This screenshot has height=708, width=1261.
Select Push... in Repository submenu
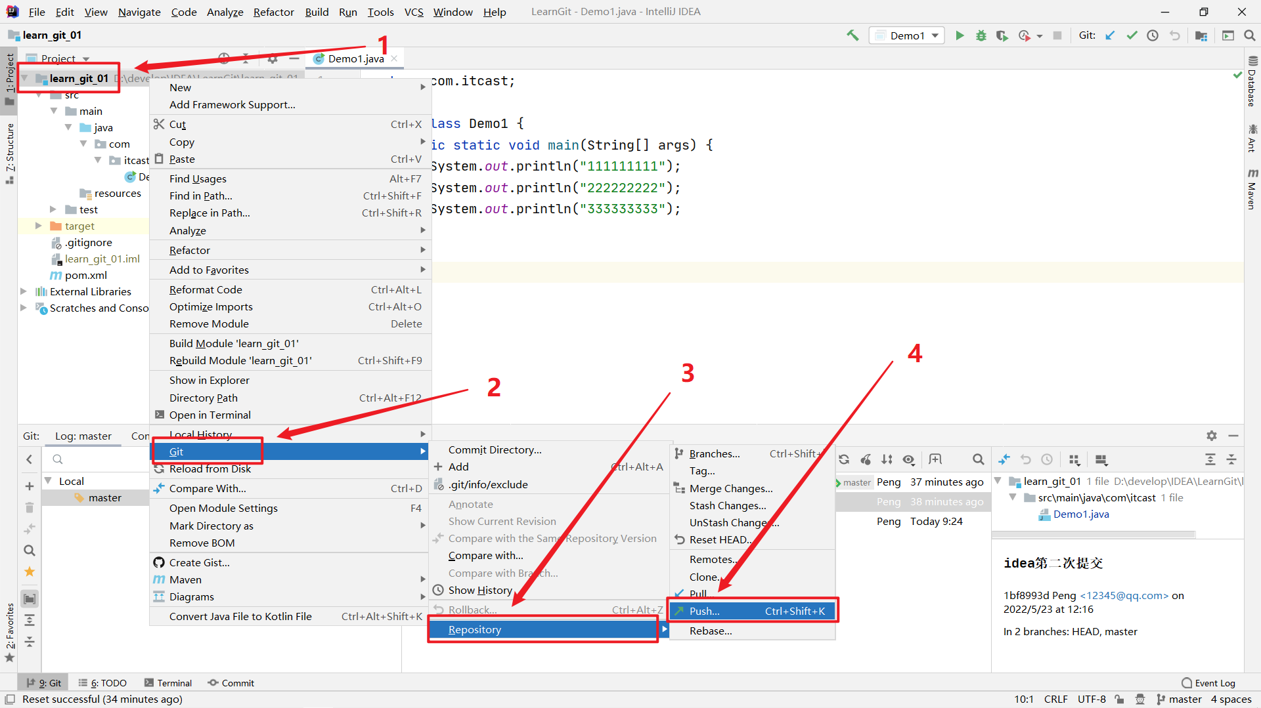(752, 611)
